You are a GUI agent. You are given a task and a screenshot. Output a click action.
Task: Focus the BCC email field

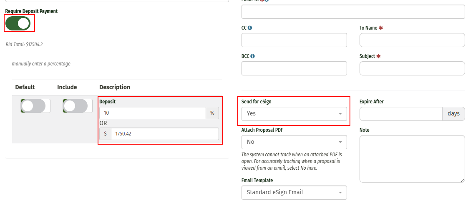pyautogui.click(x=294, y=68)
